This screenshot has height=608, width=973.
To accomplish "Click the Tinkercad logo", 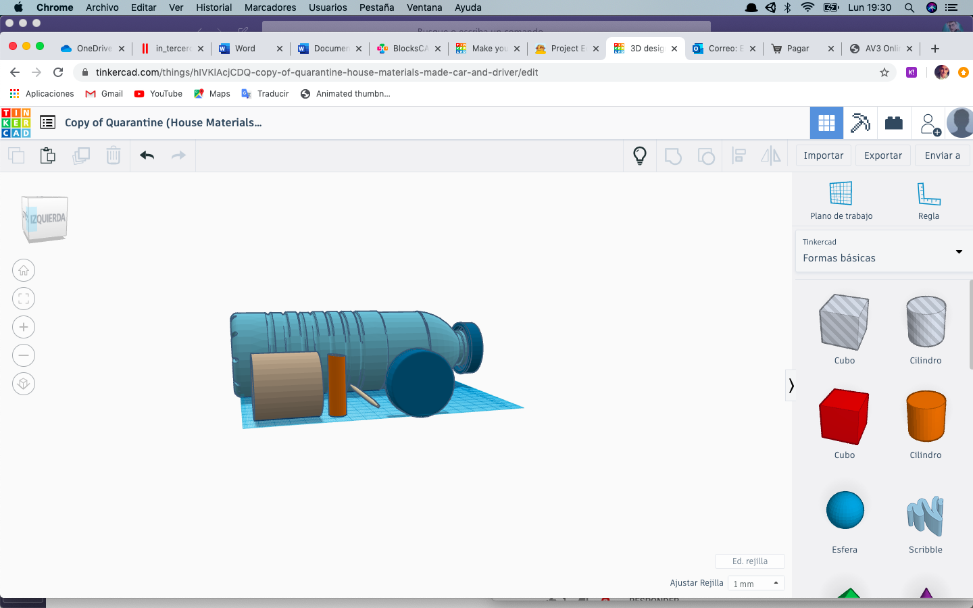I will [x=16, y=123].
